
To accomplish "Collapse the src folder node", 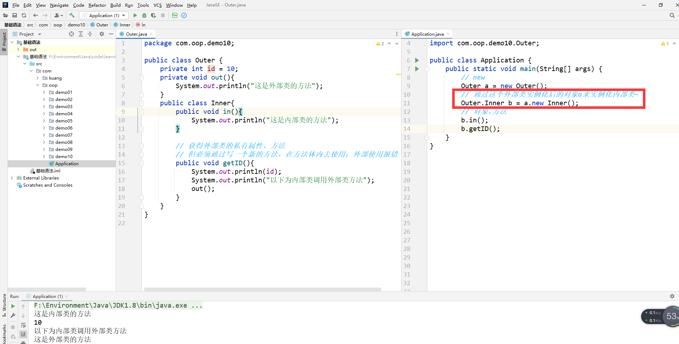I will (25, 64).
